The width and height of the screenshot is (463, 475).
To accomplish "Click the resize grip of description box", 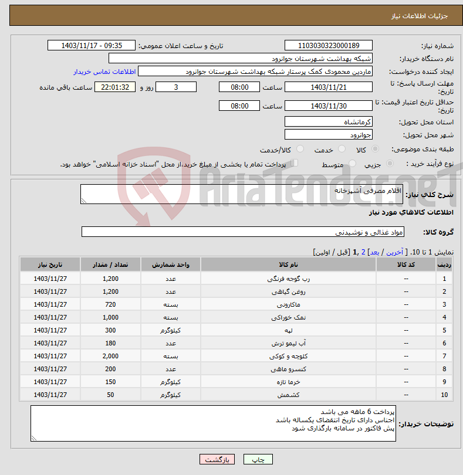I will 84,201.
